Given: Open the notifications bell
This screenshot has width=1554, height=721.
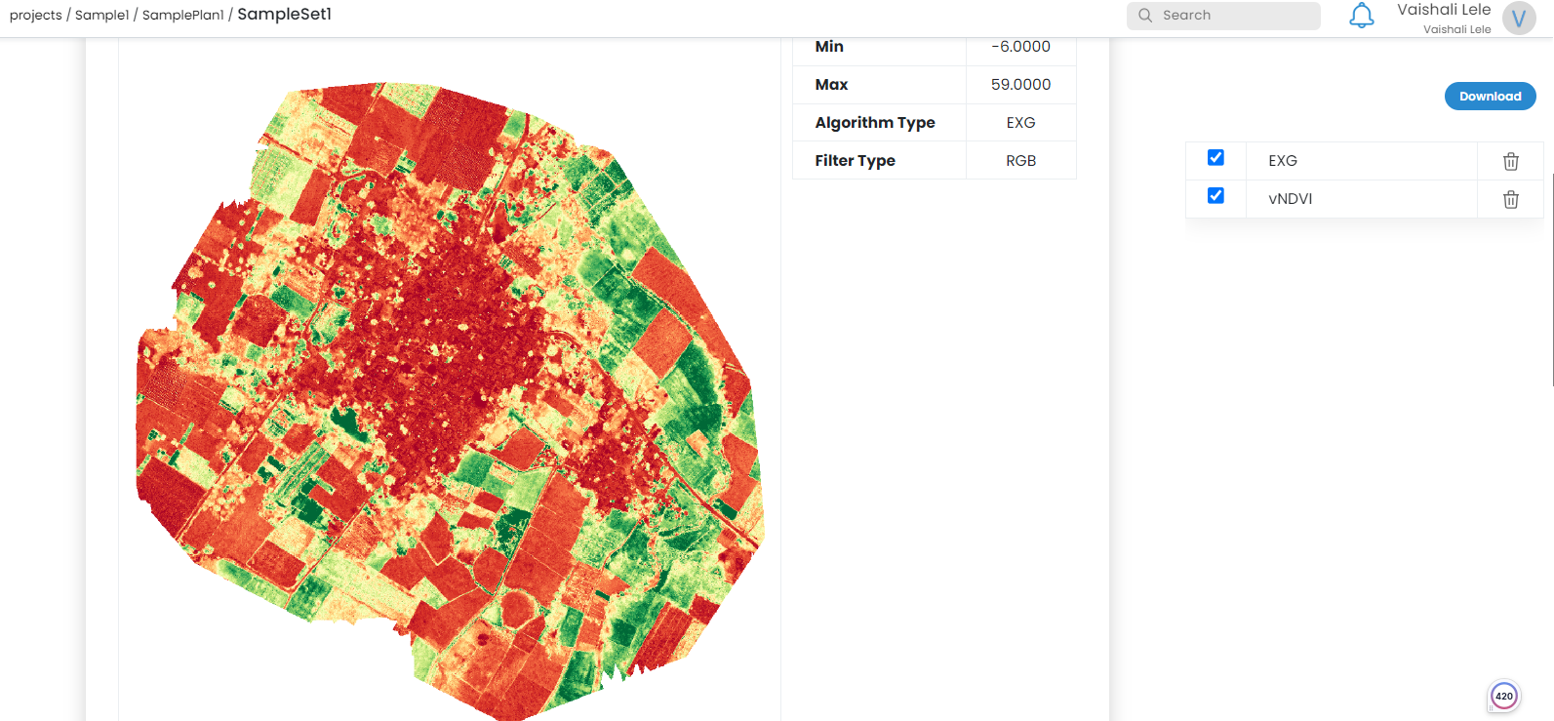Looking at the screenshot, I should [x=1361, y=16].
